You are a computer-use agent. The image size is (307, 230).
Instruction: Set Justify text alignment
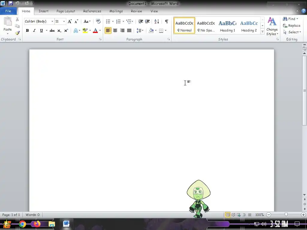tap(129, 31)
